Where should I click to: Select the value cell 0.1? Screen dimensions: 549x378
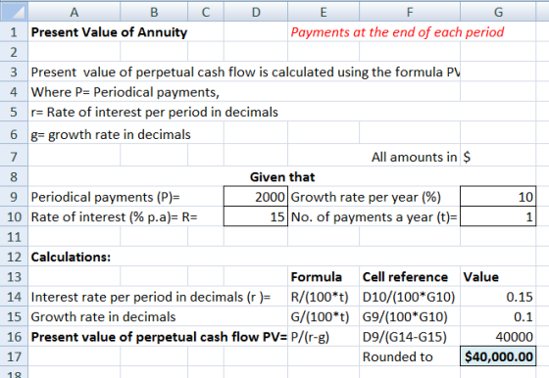[498, 316]
